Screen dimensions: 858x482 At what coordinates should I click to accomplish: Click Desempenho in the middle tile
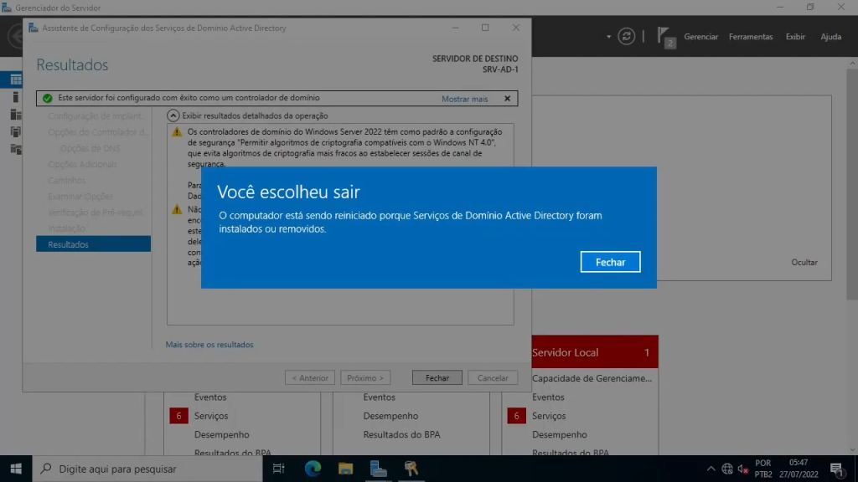(390, 416)
